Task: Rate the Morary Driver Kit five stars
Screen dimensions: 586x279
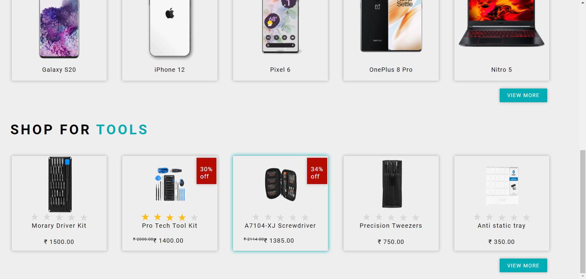Action: pos(84,217)
